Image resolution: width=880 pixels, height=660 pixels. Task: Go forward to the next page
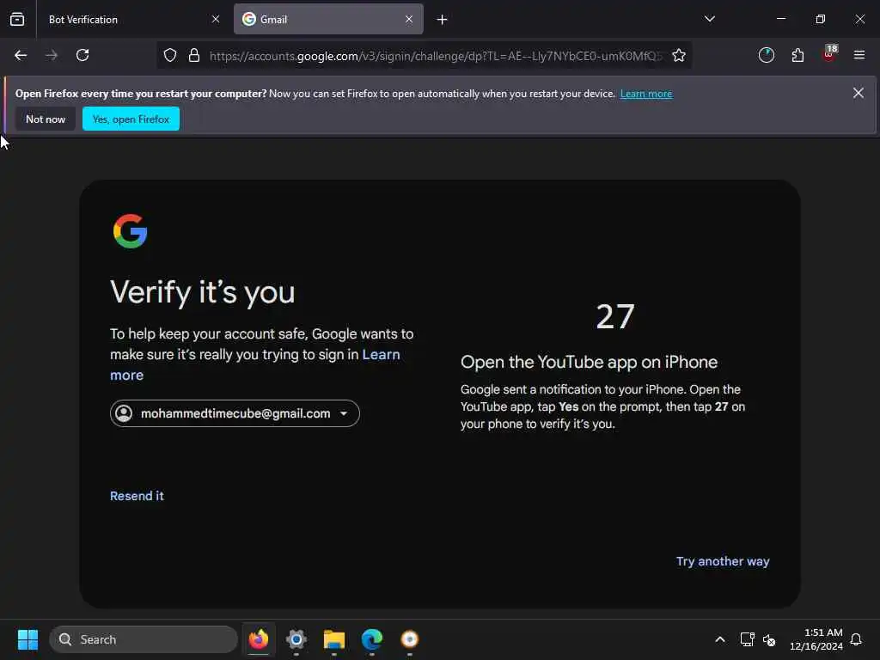[x=52, y=55]
